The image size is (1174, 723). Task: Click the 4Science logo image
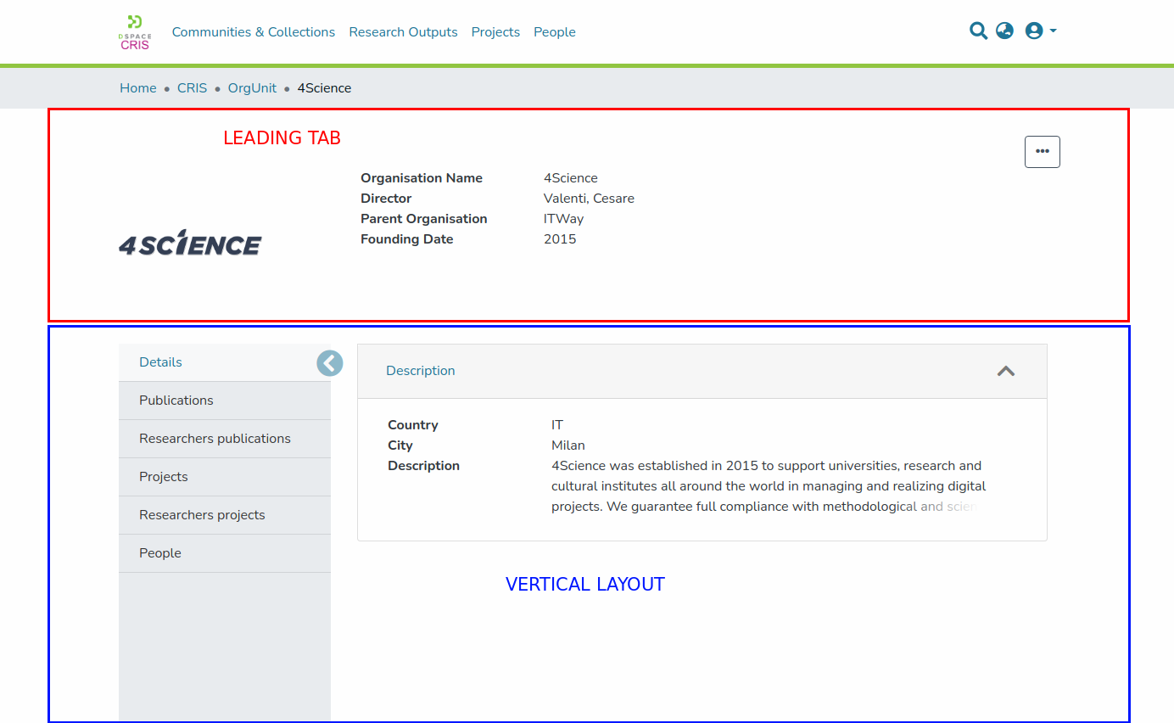190,243
